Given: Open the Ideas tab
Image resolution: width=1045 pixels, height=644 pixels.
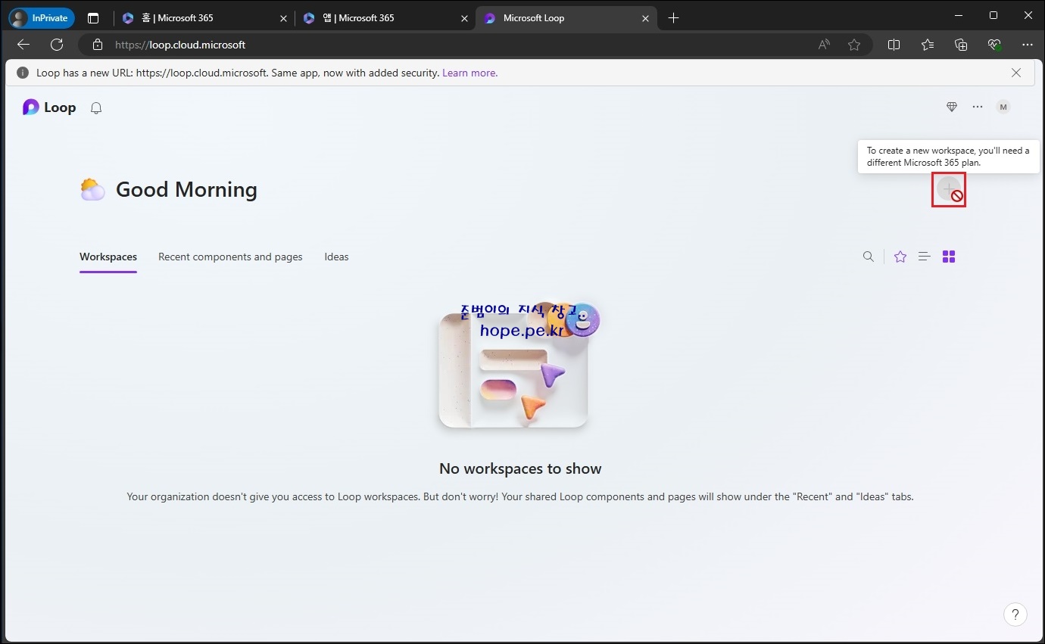Looking at the screenshot, I should click(x=336, y=257).
